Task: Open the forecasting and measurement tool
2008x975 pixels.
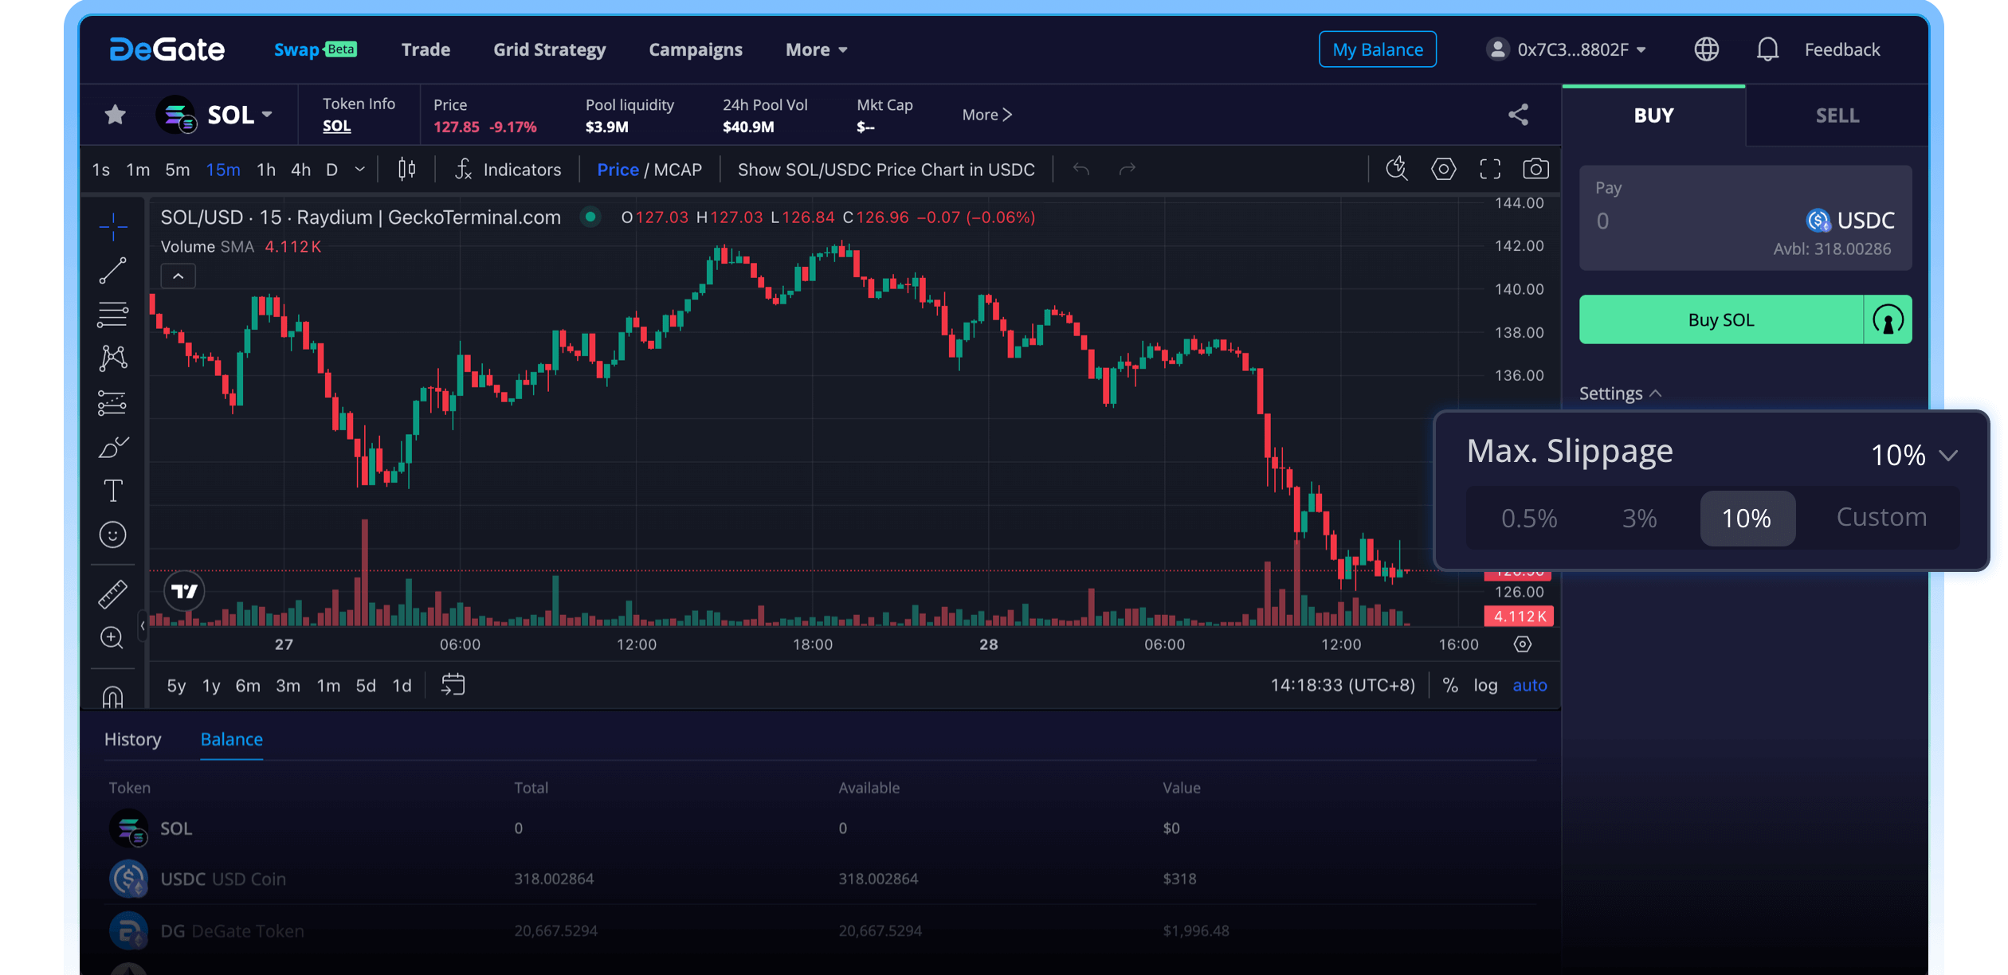Action: coord(113,403)
